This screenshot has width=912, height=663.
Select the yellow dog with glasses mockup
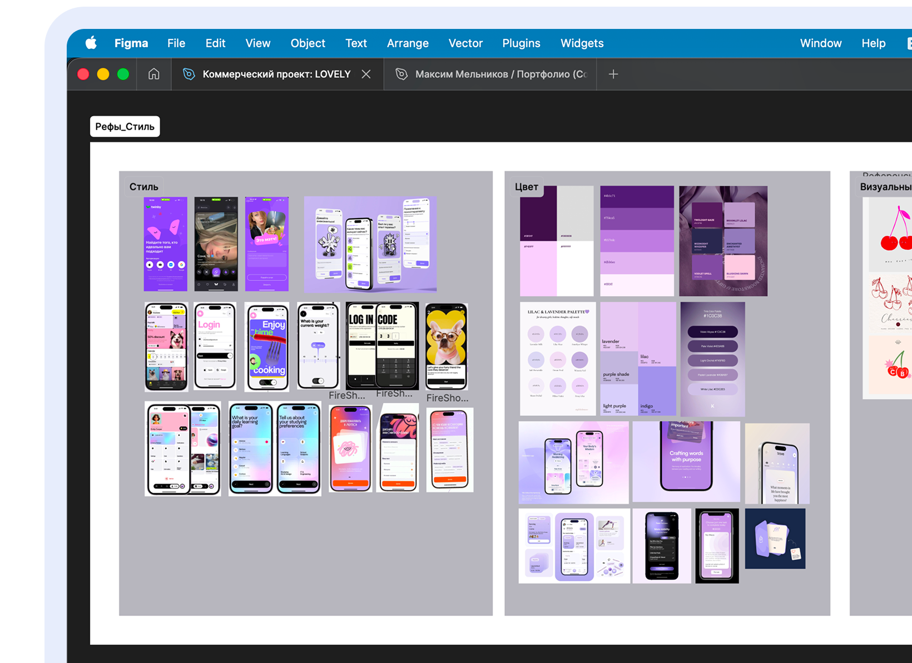447,346
